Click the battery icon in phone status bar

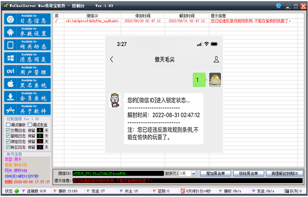tap(214, 44)
